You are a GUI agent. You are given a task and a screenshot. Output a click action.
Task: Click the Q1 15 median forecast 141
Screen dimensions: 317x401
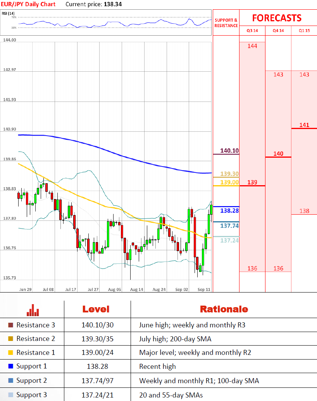point(304,125)
